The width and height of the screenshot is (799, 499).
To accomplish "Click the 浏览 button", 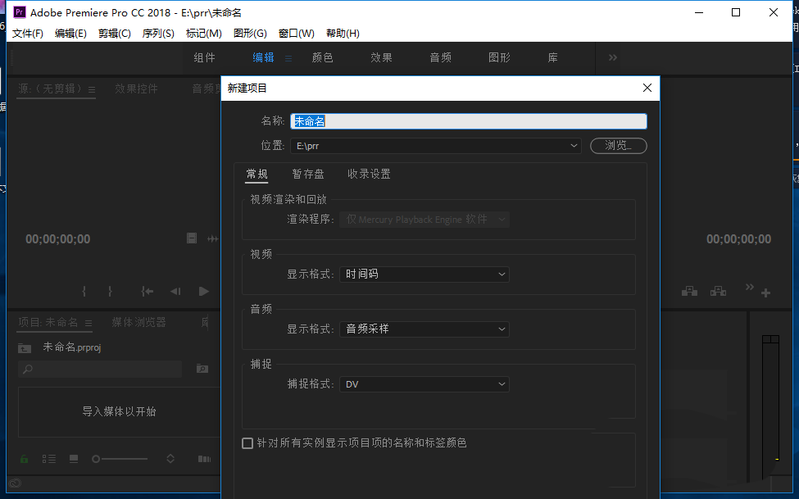I will (618, 145).
